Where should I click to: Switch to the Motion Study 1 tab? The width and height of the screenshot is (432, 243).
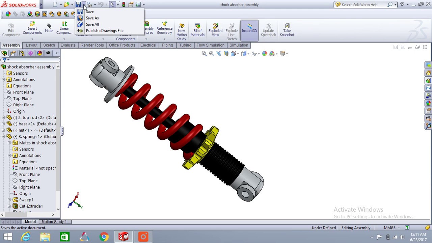54,222
